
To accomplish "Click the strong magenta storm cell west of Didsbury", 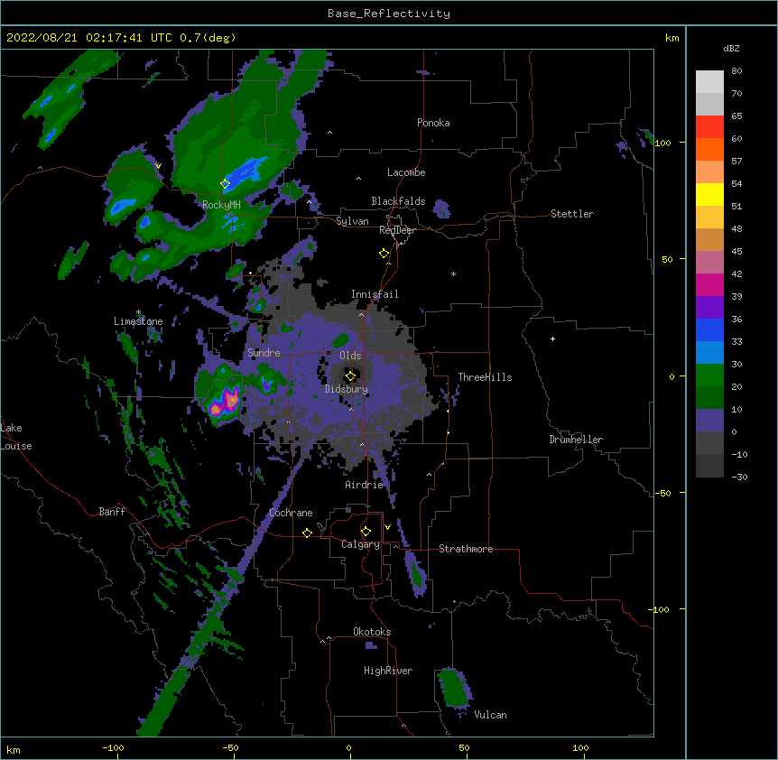I will point(225,402).
